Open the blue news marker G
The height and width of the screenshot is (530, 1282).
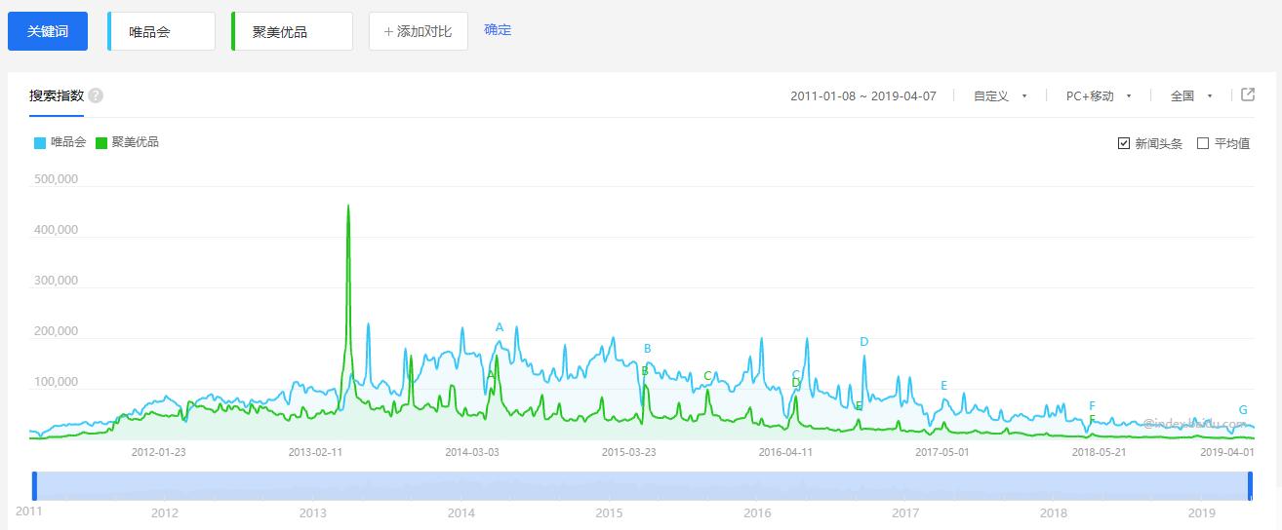click(x=1243, y=410)
